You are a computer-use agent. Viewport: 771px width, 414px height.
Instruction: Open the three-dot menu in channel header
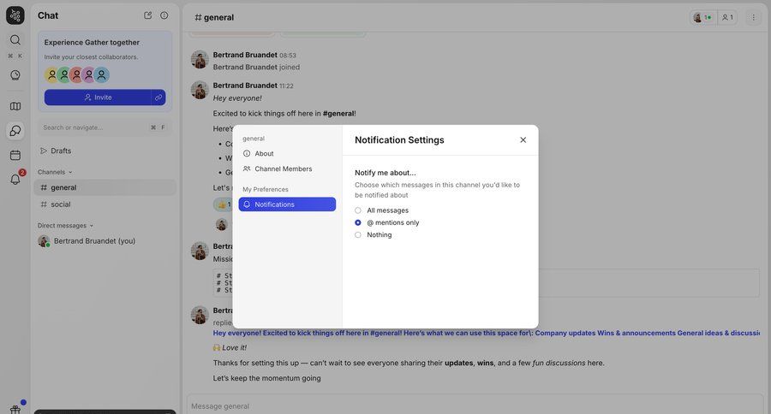pyautogui.click(x=753, y=17)
